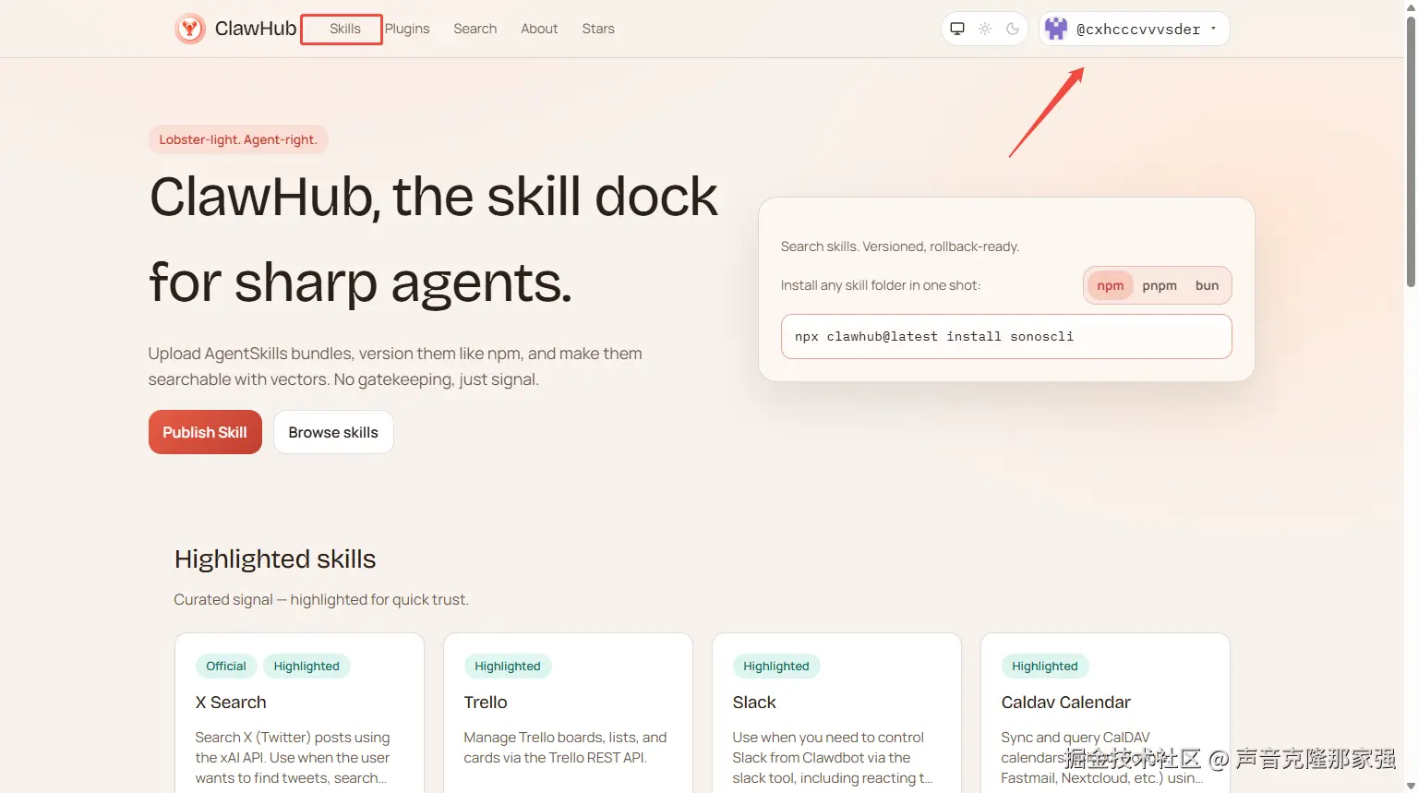
Task: Click the 'Curated signal' subtitle text
Action: pyautogui.click(x=321, y=599)
